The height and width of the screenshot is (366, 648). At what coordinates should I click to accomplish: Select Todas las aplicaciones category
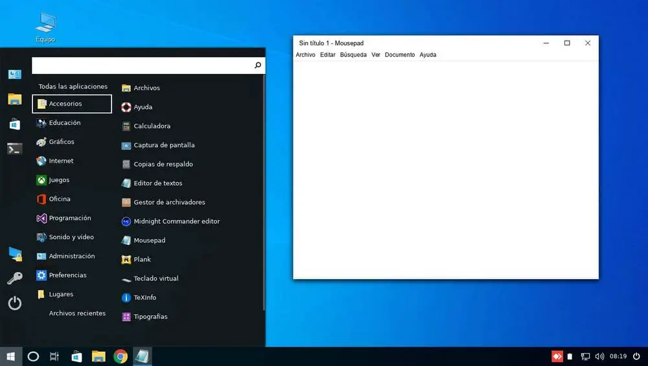[x=73, y=86]
